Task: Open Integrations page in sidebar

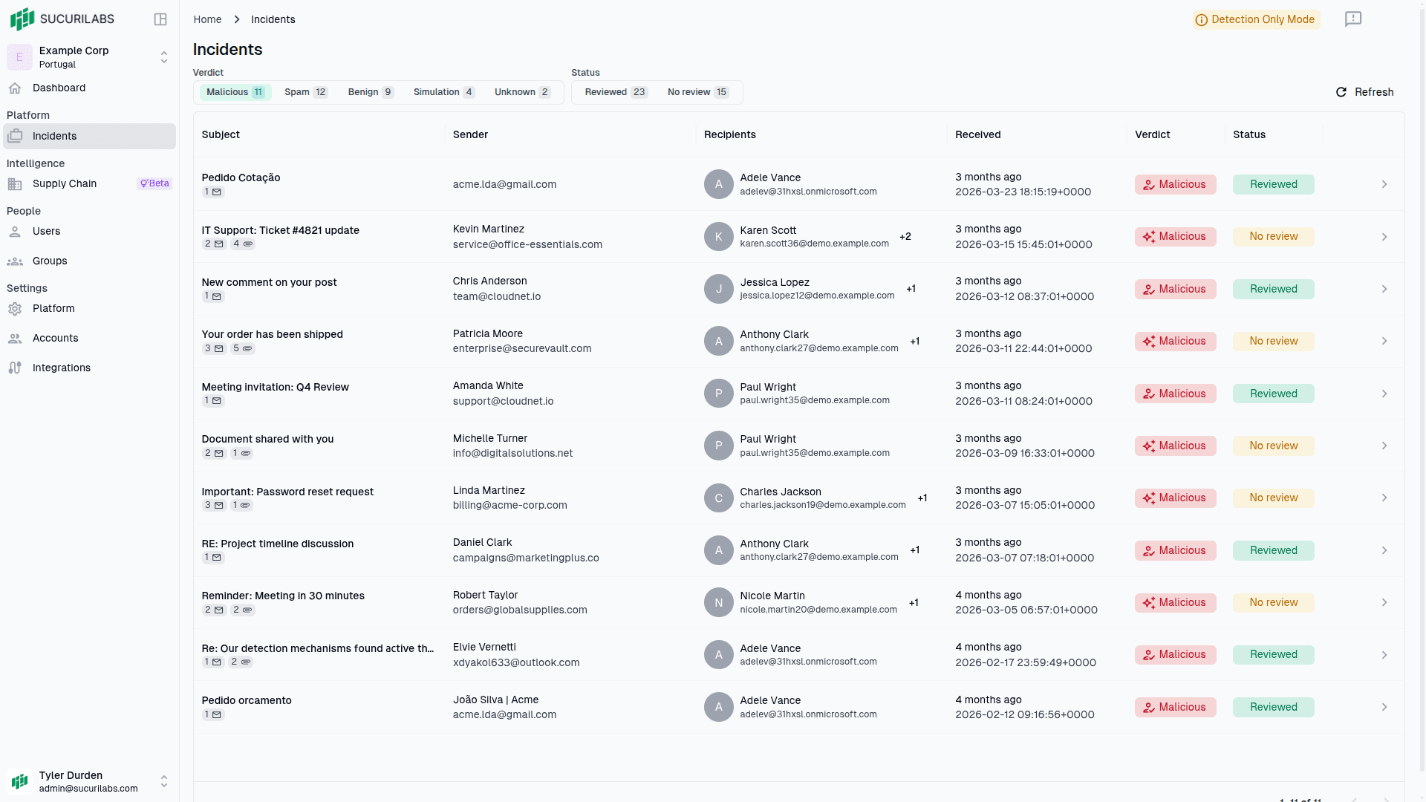Action: point(89,368)
